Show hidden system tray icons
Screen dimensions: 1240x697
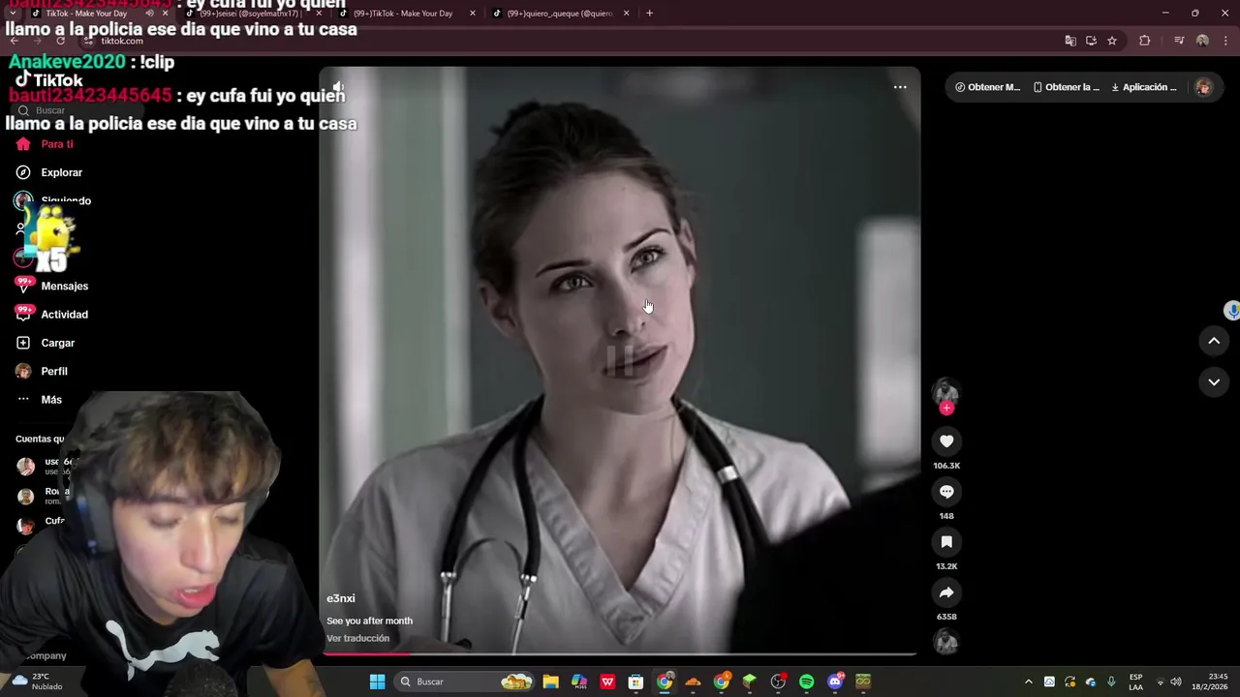[x=1028, y=682]
